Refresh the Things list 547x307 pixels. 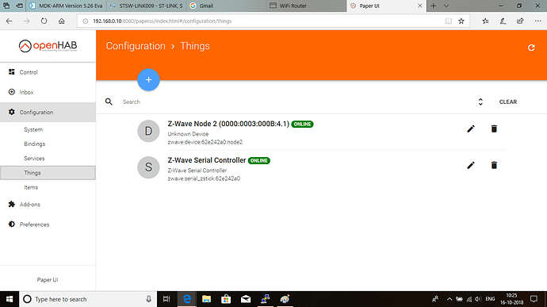coord(531,48)
